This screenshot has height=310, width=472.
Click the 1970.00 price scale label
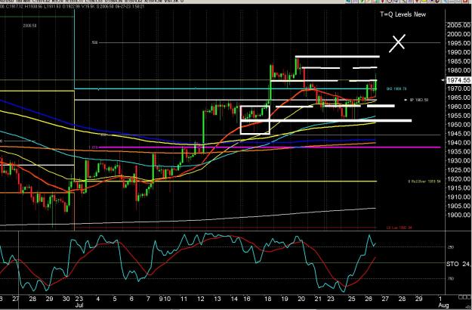point(458,88)
